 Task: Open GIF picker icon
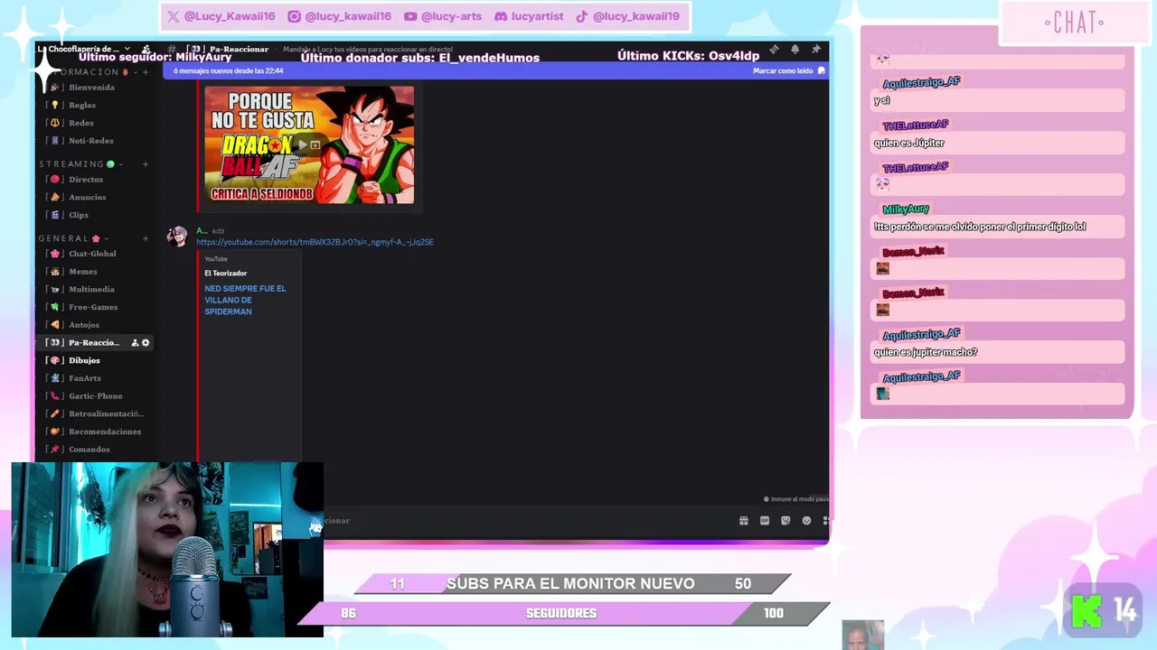(x=765, y=521)
